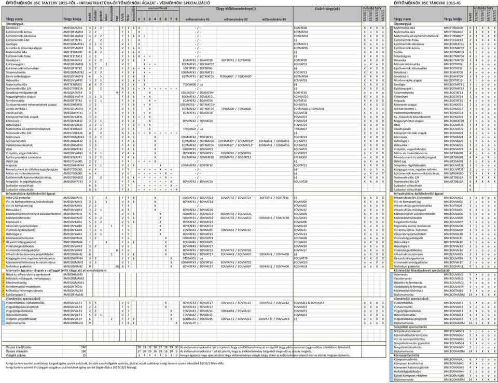Screen dimensions: 498x383
Task: Select the code 'BMEEOGMAT44' for Alapozás
Action: pyautogui.click(x=73, y=166)
